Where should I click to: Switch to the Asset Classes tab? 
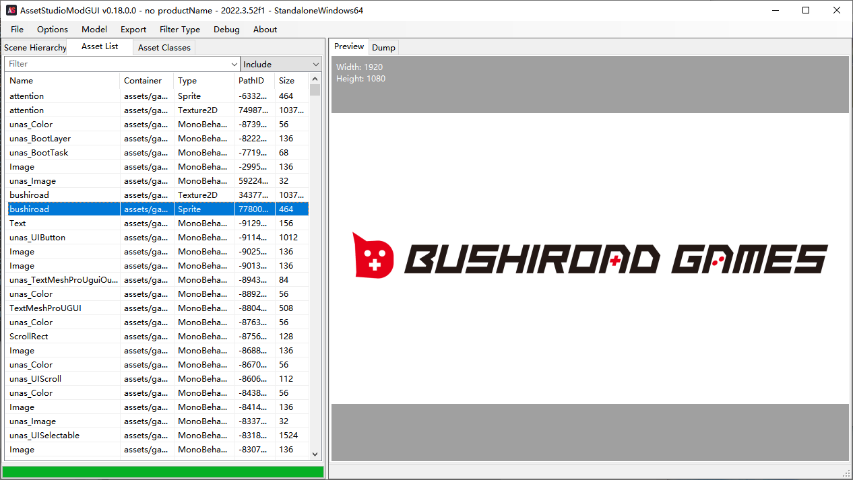[x=164, y=47]
